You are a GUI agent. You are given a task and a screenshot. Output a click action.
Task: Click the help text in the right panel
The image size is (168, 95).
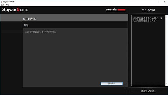point(147,19)
